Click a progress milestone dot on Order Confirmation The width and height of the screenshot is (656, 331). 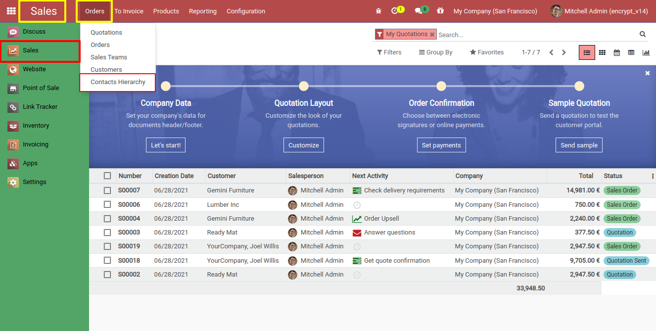pyautogui.click(x=441, y=86)
